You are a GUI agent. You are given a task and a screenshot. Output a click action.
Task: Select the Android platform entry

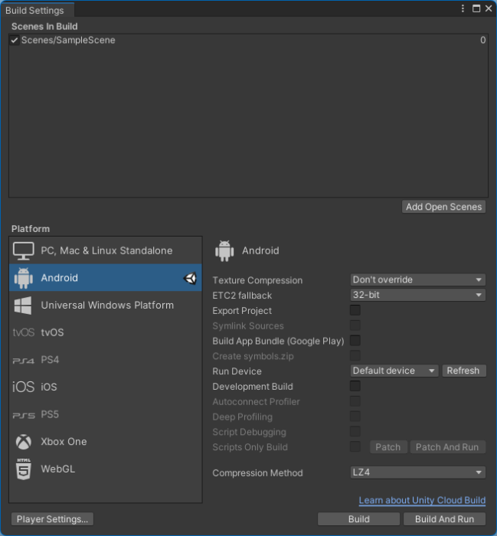(106, 277)
